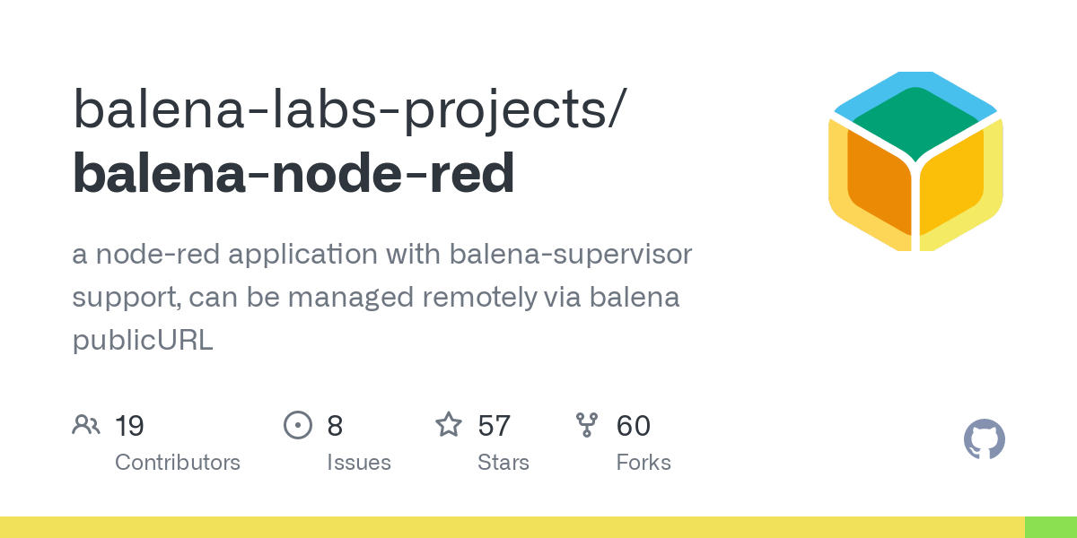Click the 60 forks count
Screen dimensions: 1077x538
point(634,425)
